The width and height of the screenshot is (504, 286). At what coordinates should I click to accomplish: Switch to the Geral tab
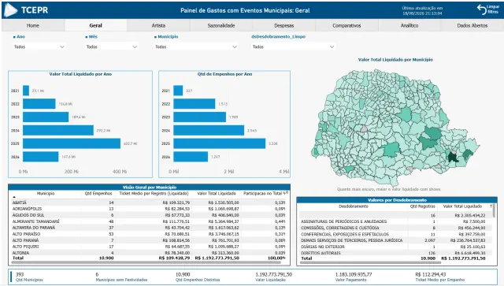(x=95, y=25)
